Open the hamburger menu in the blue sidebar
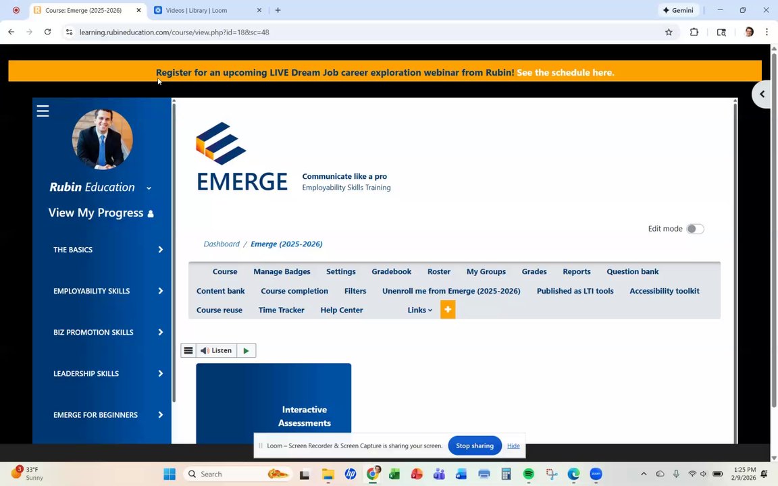This screenshot has height=486, width=778. [x=43, y=111]
